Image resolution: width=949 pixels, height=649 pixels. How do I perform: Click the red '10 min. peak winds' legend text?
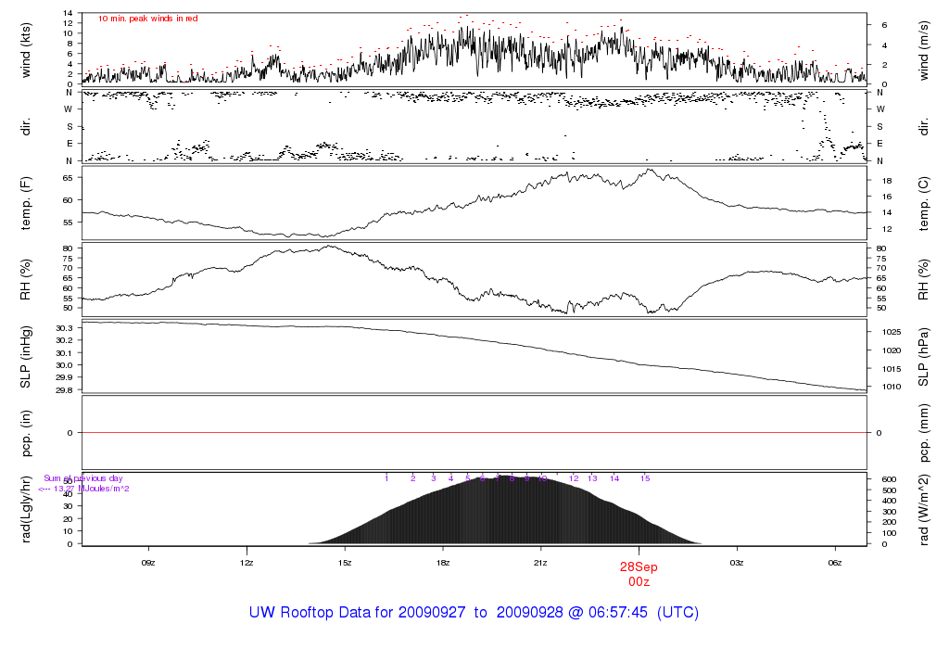(x=148, y=19)
